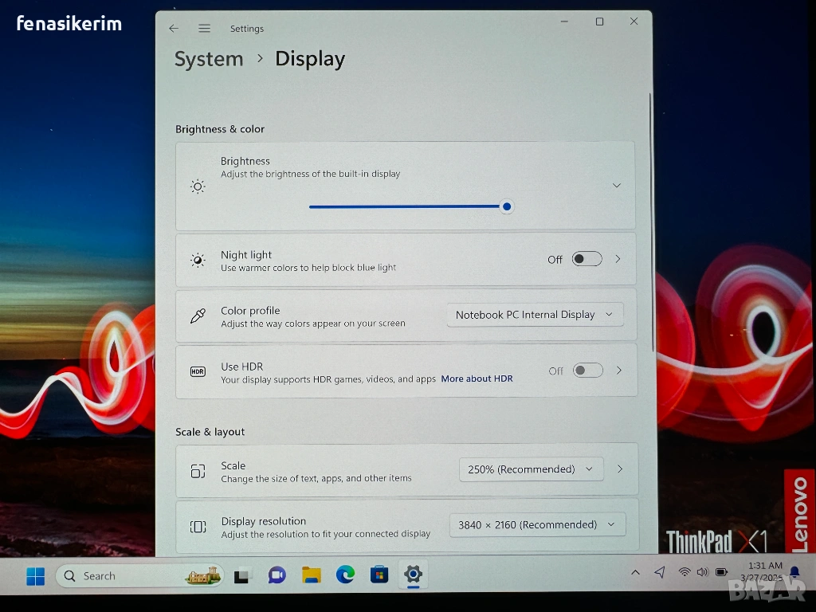The image size is (816, 612).
Task: Click the More about HDR link
Action: 477,379
